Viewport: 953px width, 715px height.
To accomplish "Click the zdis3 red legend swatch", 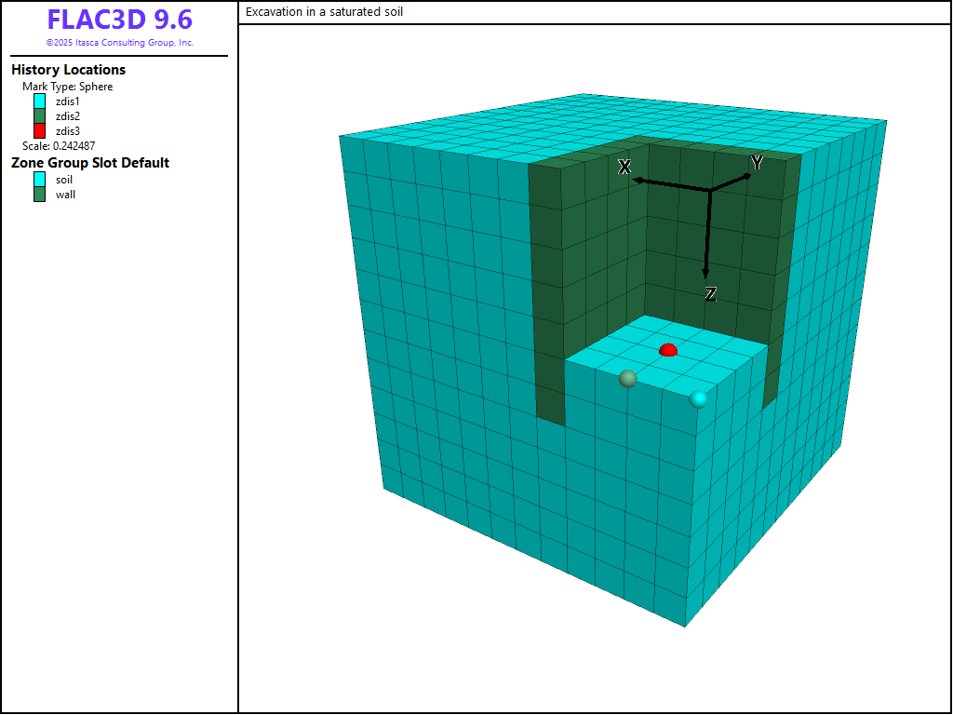I will pos(39,131).
